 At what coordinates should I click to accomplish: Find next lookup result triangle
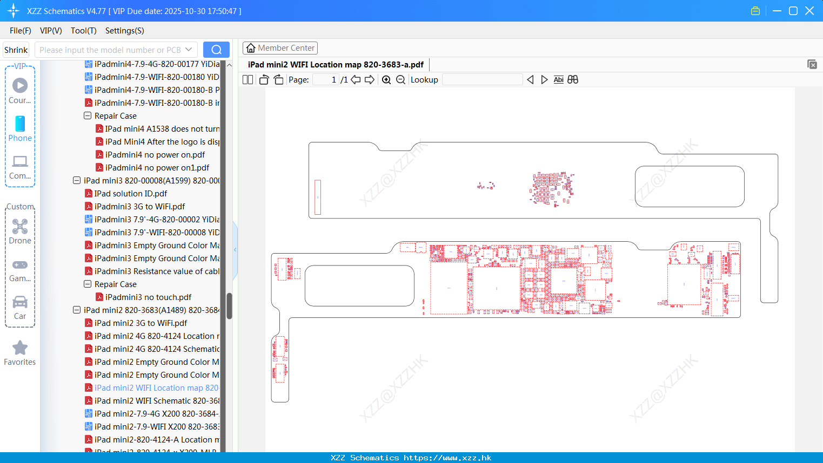pos(544,80)
